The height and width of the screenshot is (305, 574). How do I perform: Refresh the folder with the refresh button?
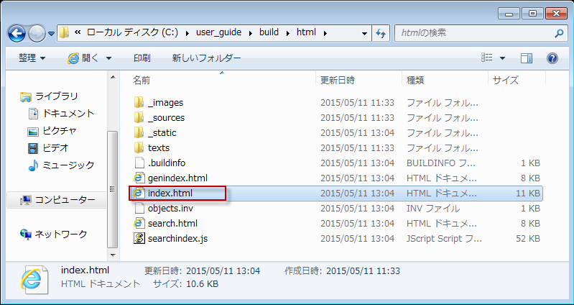tap(381, 34)
